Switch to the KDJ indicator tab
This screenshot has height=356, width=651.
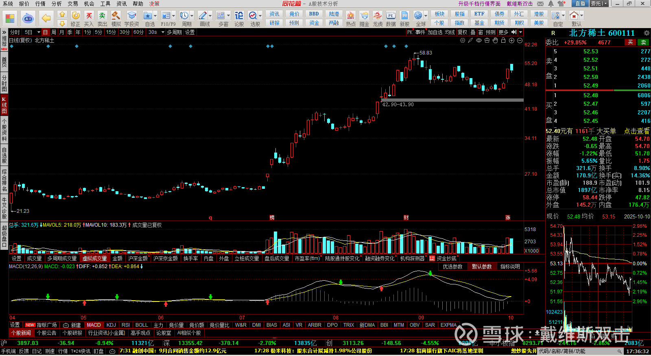[x=111, y=325]
